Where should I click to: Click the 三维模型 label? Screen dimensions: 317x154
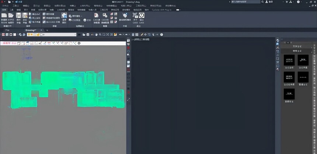click(x=6, y=43)
